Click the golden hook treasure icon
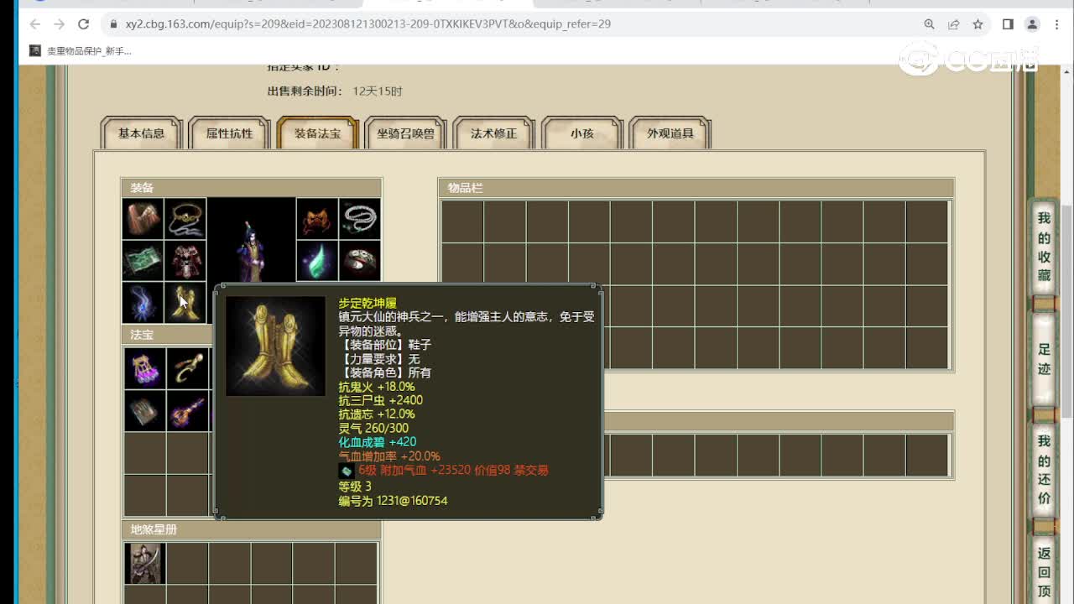 pyautogui.click(x=187, y=368)
